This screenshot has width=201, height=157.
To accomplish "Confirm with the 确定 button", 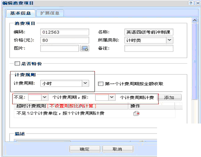I will (85, 149).
